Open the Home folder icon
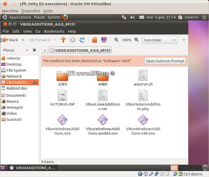Viewport: 209px width, 177px height. 95,40
